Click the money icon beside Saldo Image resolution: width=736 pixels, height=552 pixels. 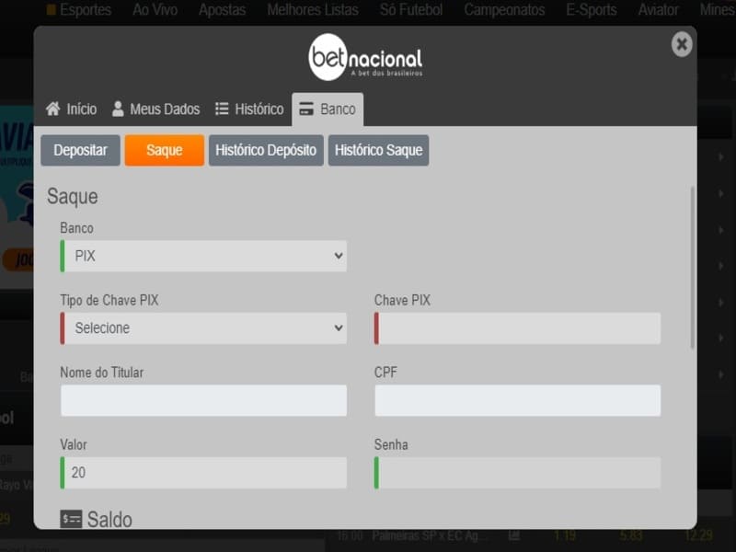pos(71,520)
